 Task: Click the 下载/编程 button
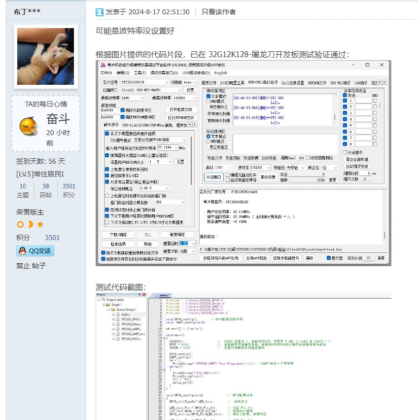[x=118, y=235]
